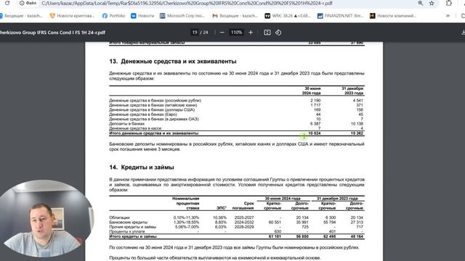Click rate 1,30%-18,55% cell
This screenshot has height=261, width=465.
click(x=186, y=223)
